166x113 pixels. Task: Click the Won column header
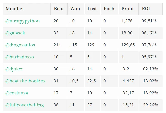pyautogui.click(x=76, y=9)
